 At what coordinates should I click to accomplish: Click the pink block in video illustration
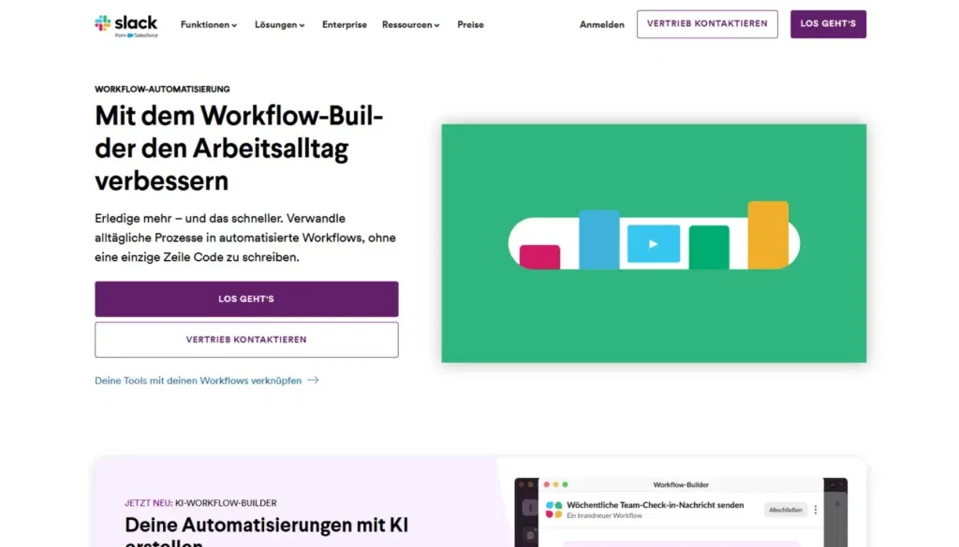(x=539, y=256)
